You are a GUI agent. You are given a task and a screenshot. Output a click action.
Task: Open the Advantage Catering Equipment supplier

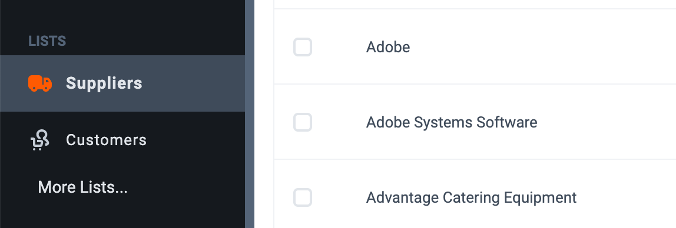(x=471, y=197)
